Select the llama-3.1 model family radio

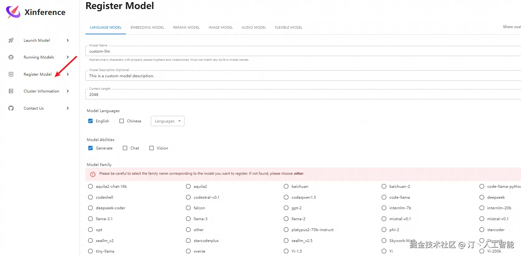[x=90, y=219]
